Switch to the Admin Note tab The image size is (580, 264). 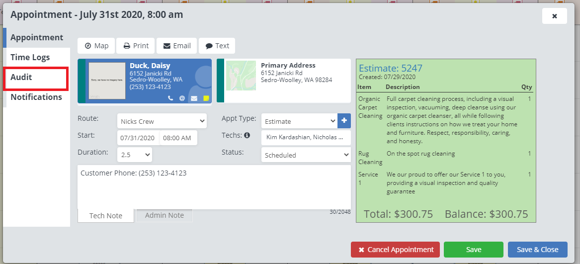pos(164,215)
